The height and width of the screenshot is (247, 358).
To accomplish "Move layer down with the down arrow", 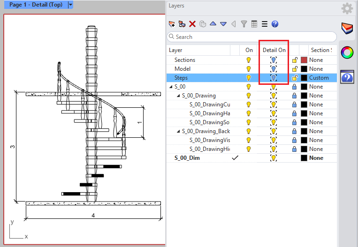I will (x=223, y=24).
